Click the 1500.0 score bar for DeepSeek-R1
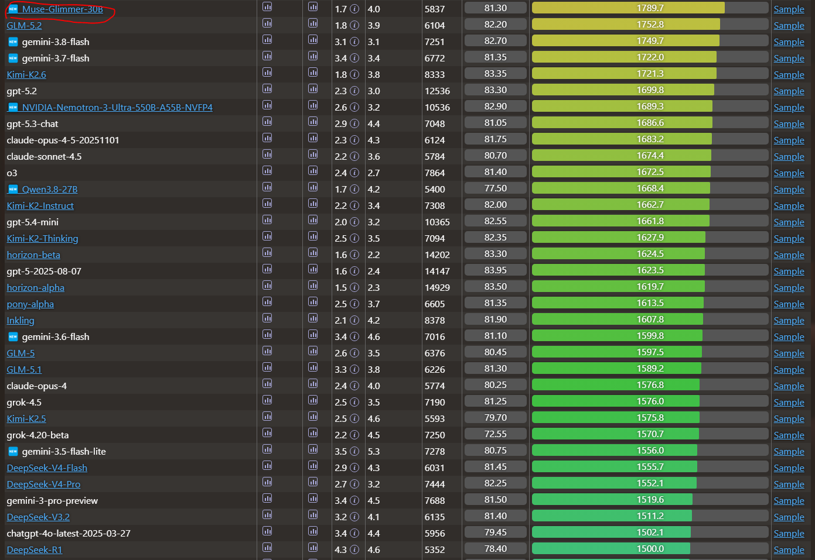815x560 pixels. (650, 549)
